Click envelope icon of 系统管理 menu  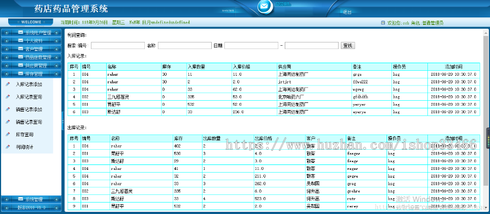coord(21,199)
